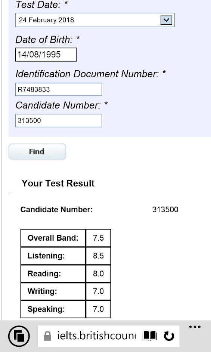Open the browser tabs switcher icon

pyautogui.click(x=19, y=336)
